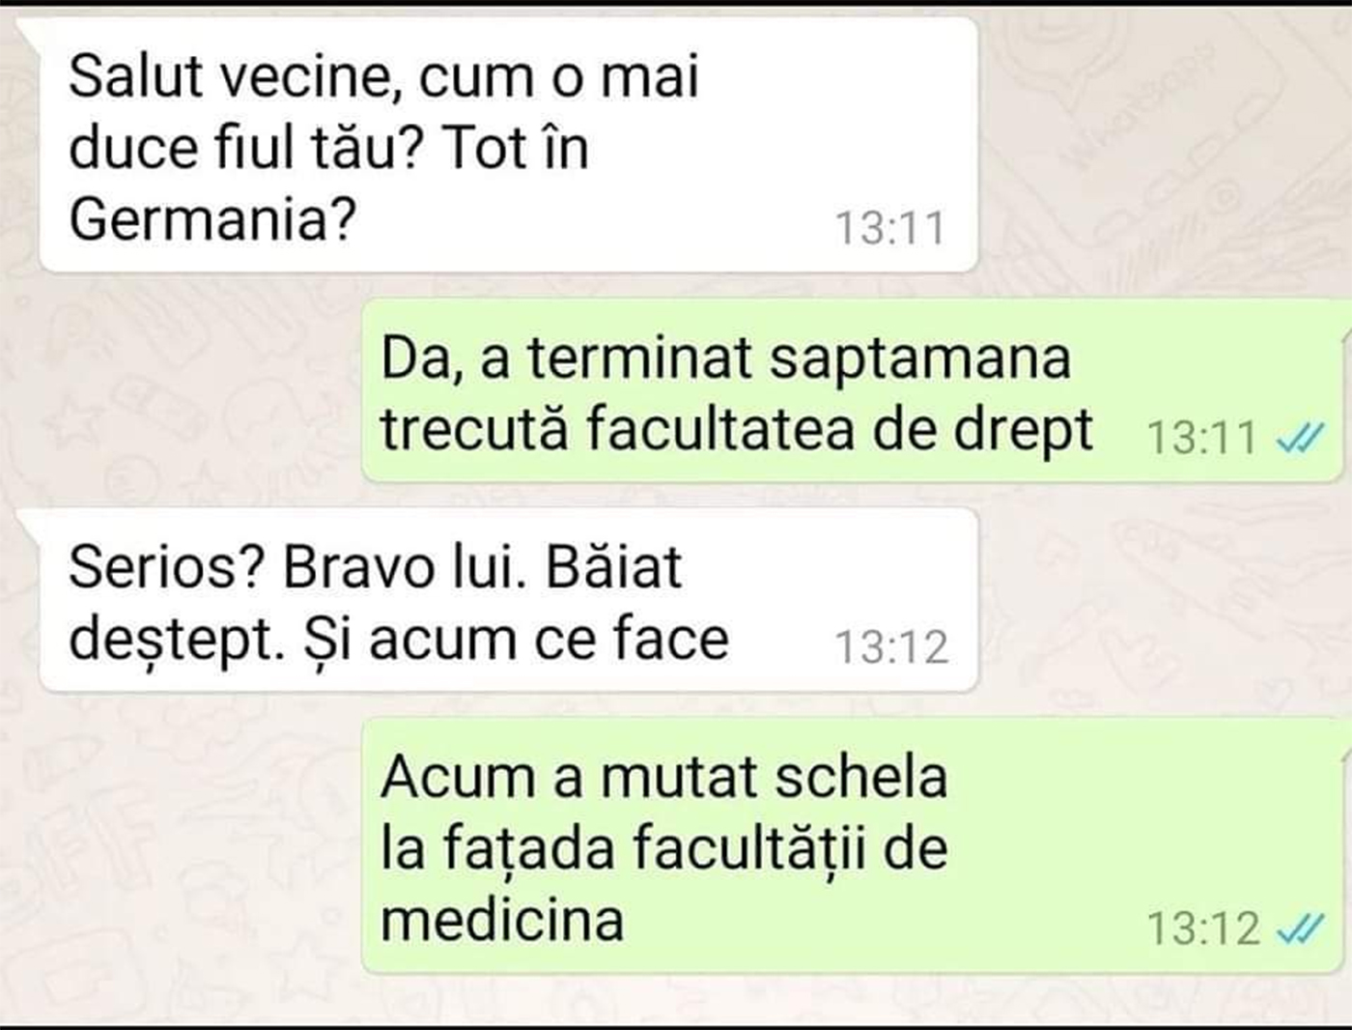
Task: Click the 13:11 timestamp on sent faculty message
Action: 1201,438
